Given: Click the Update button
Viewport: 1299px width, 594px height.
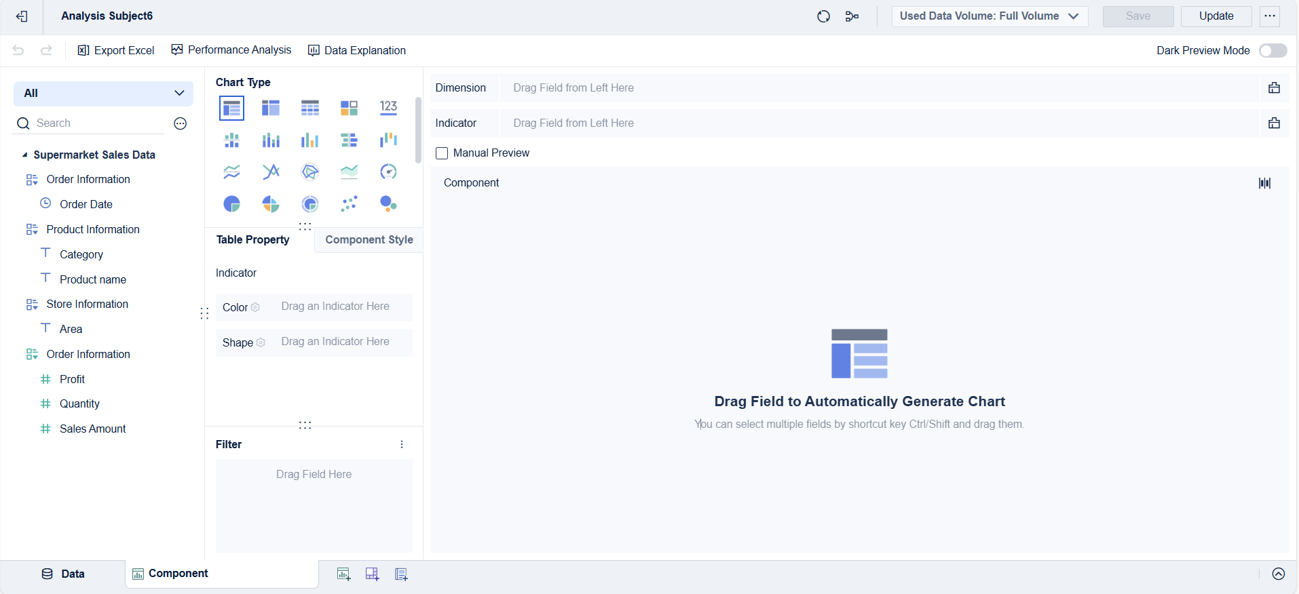Looking at the screenshot, I should [x=1216, y=16].
